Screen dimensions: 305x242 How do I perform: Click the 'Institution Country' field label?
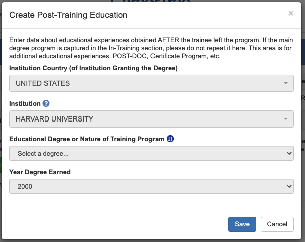click(93, 68)
